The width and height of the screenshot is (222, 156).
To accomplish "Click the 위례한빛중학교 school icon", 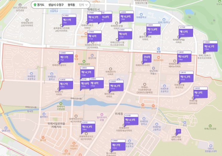I will tap(144, 118).
